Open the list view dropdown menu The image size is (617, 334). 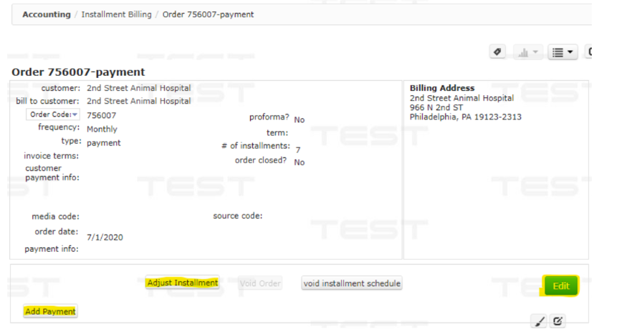tap(563, 52)
